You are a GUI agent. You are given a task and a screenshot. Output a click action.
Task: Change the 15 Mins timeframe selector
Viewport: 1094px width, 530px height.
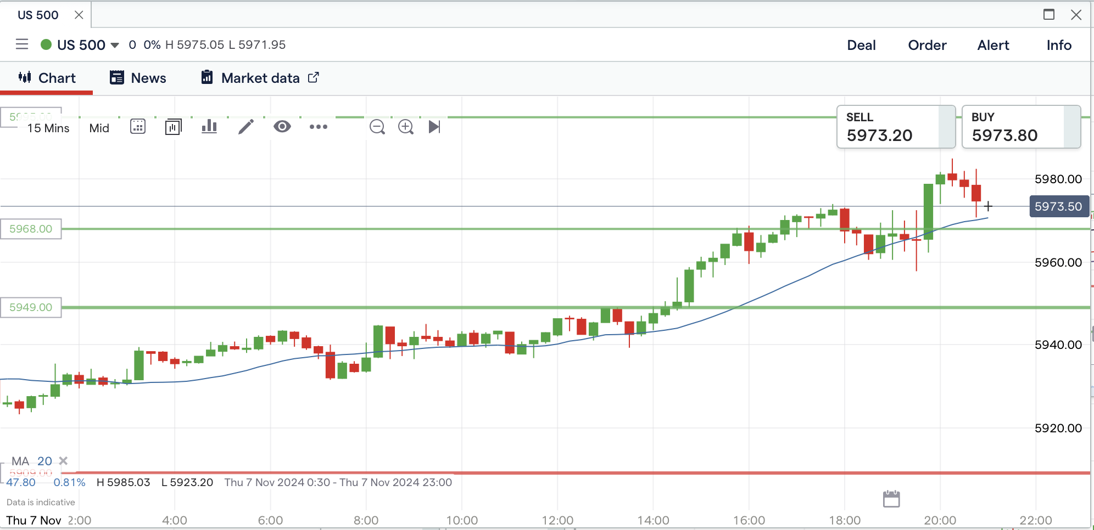click(48, 128)
